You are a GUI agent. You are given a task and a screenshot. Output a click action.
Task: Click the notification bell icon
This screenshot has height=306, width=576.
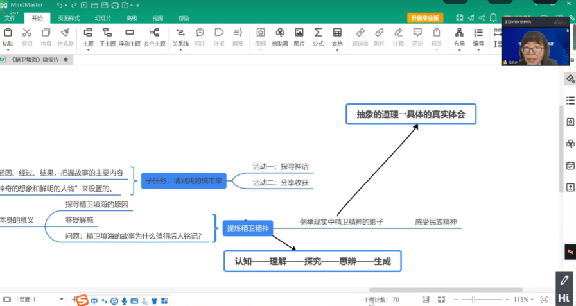pos(493,18)
